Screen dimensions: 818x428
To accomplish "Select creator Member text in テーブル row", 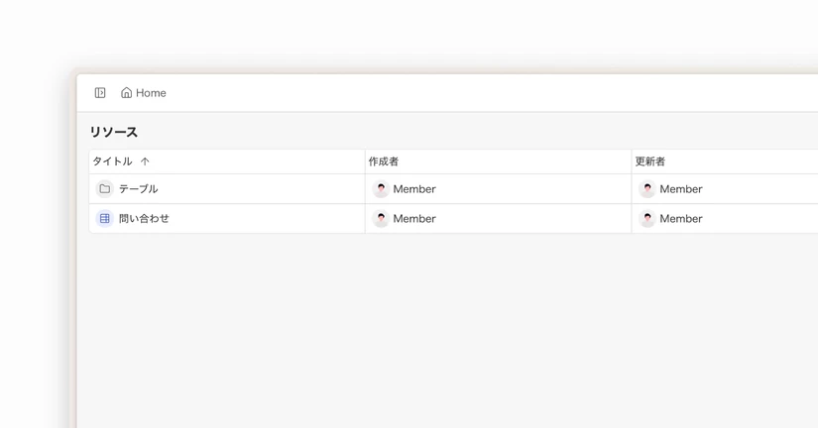I will (414, 189).
